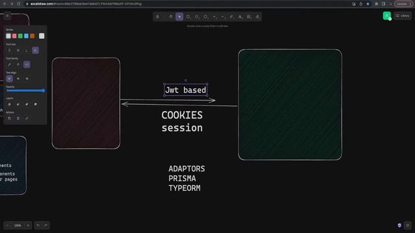The image size is (415, 233).
Task: Select the Arrow tool
Action: coord(215,17)
